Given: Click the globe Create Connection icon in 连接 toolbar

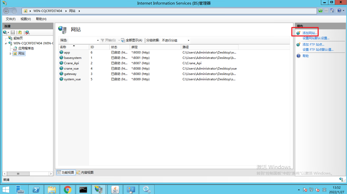Looking at the screenshot, I should pos(5,33).
